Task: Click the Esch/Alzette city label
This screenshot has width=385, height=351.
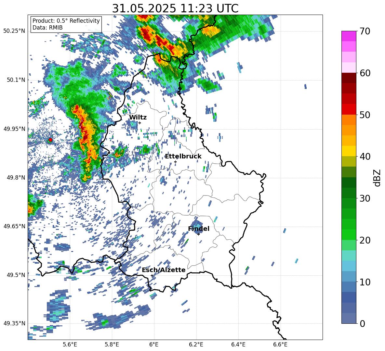Action: [x=164, y=270]
